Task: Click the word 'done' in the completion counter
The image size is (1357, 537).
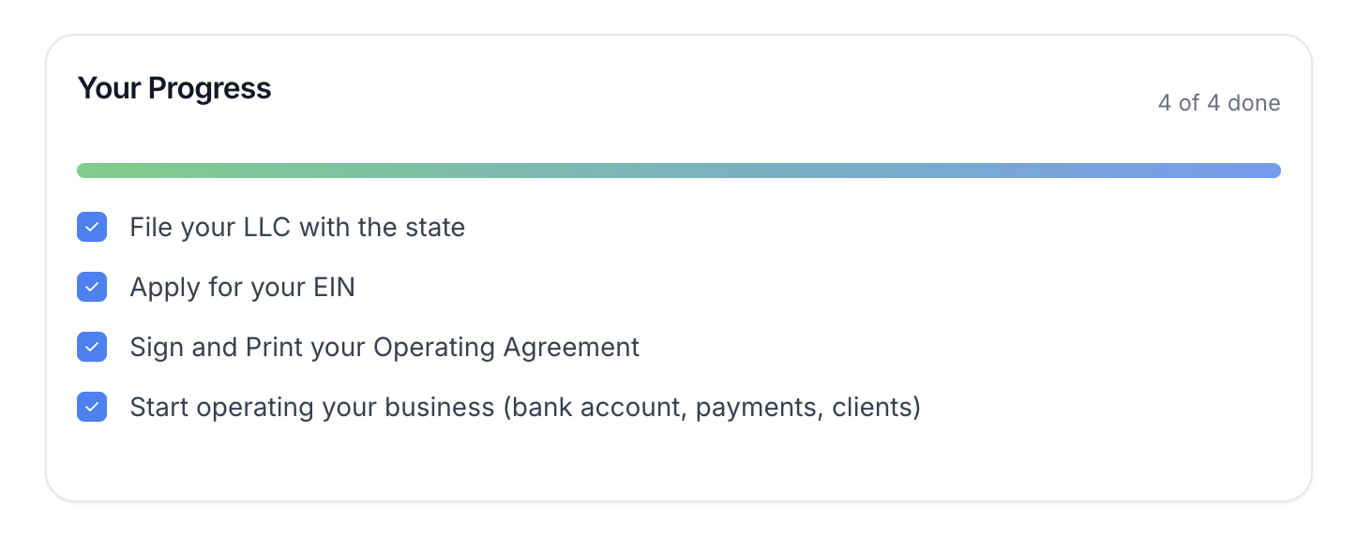Action: pyautogui.click(x=1254, y=103)
